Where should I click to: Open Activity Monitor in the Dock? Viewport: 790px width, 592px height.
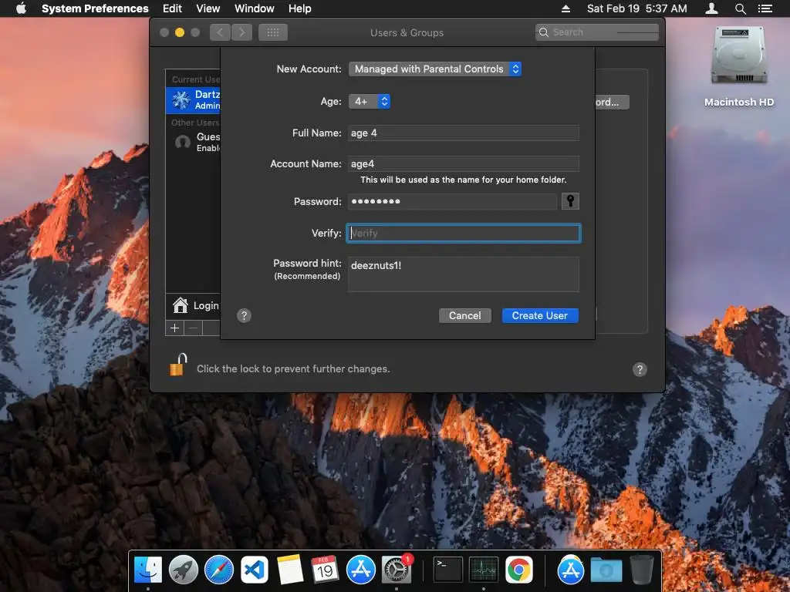484,570
